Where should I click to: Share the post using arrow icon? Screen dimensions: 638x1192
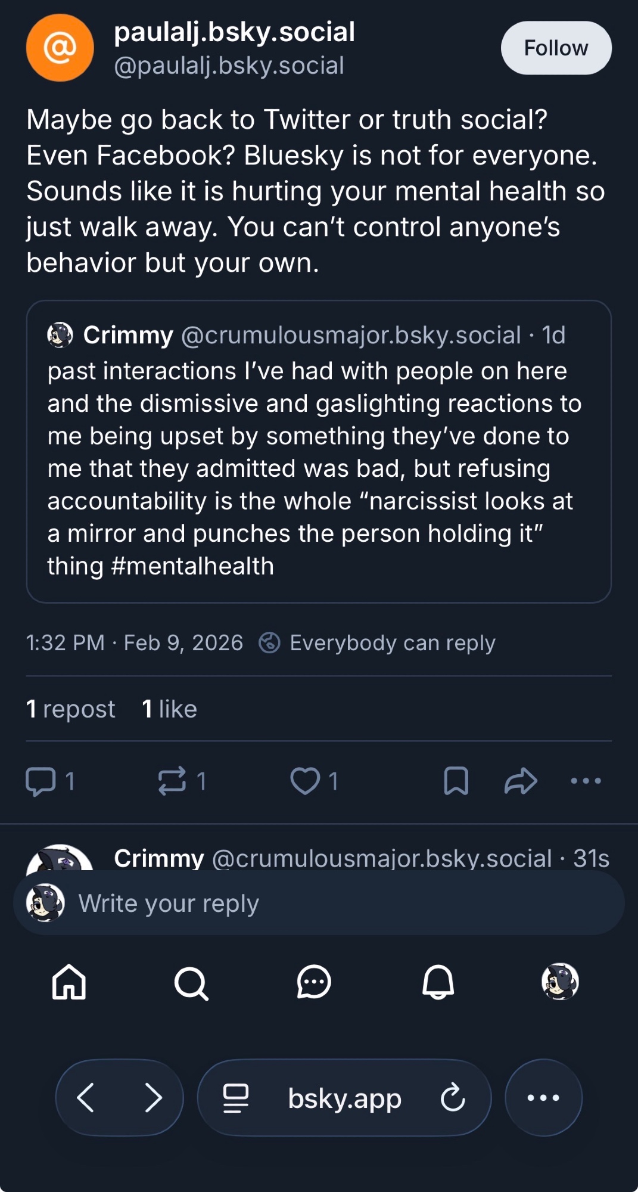521,781
